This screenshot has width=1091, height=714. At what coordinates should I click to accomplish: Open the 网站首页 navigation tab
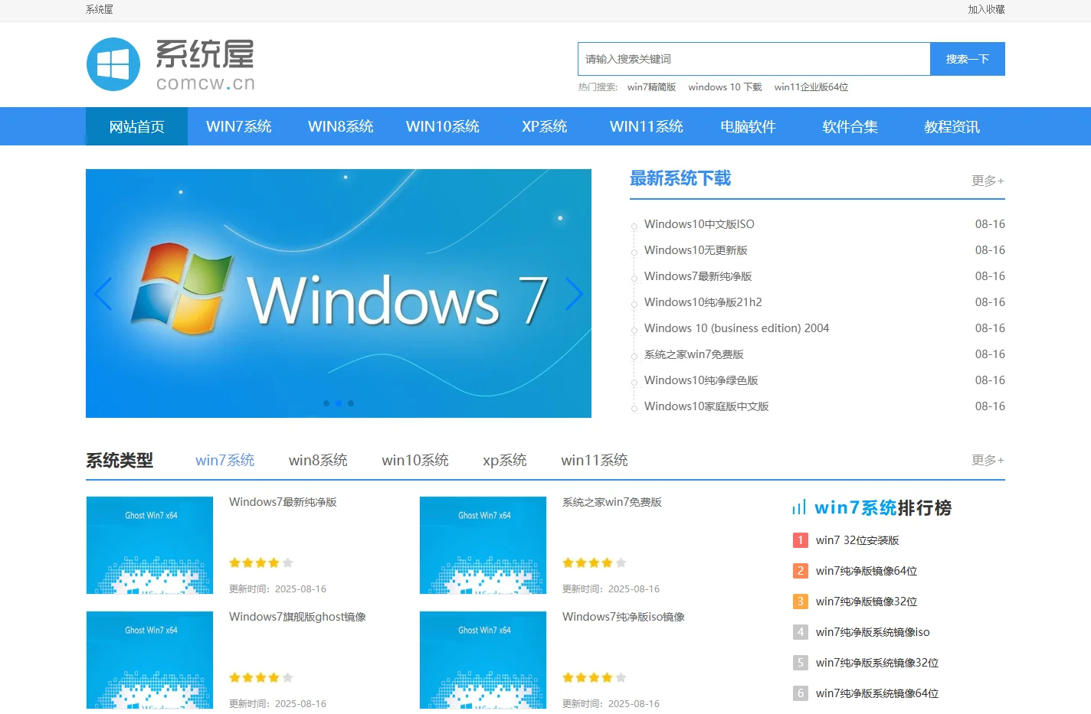(136, 126)
